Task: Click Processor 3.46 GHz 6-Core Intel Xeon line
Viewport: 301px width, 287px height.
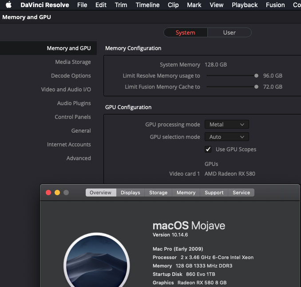Action: (203, 257)
